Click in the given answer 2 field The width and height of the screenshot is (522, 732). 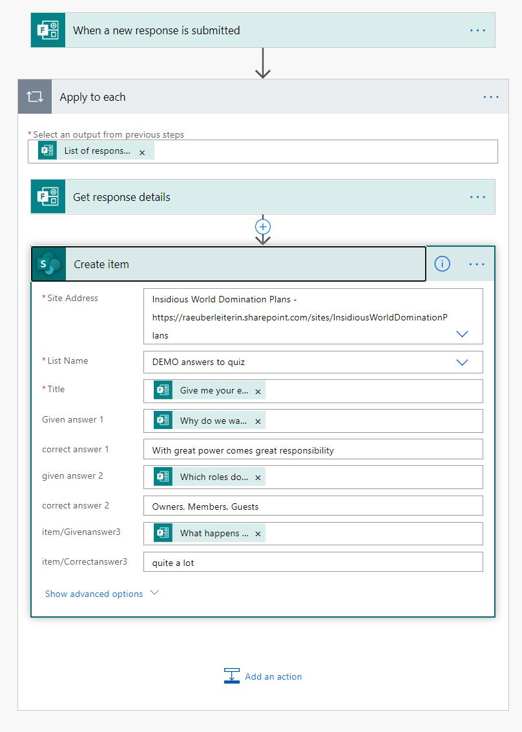click(313, 477)
